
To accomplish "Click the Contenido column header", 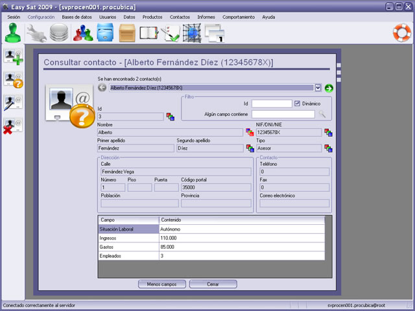I will (242, 220).
